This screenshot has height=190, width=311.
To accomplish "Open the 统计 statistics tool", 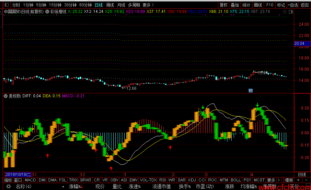I will [x=246, y=5].
